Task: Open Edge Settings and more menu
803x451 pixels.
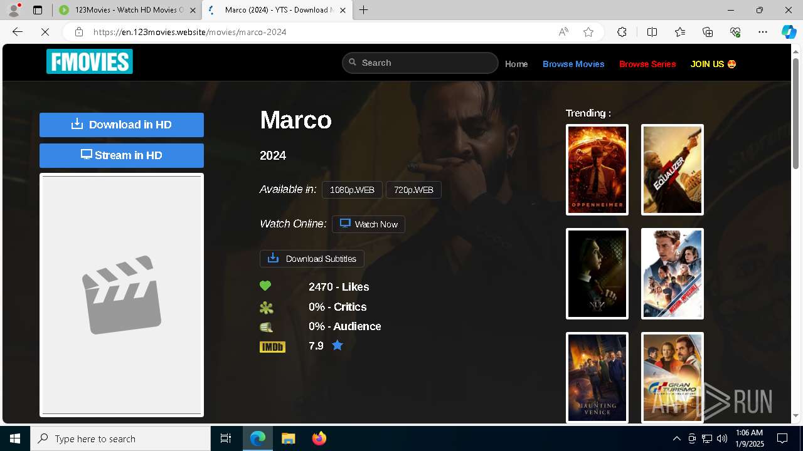Action: (x=763, y=32)
